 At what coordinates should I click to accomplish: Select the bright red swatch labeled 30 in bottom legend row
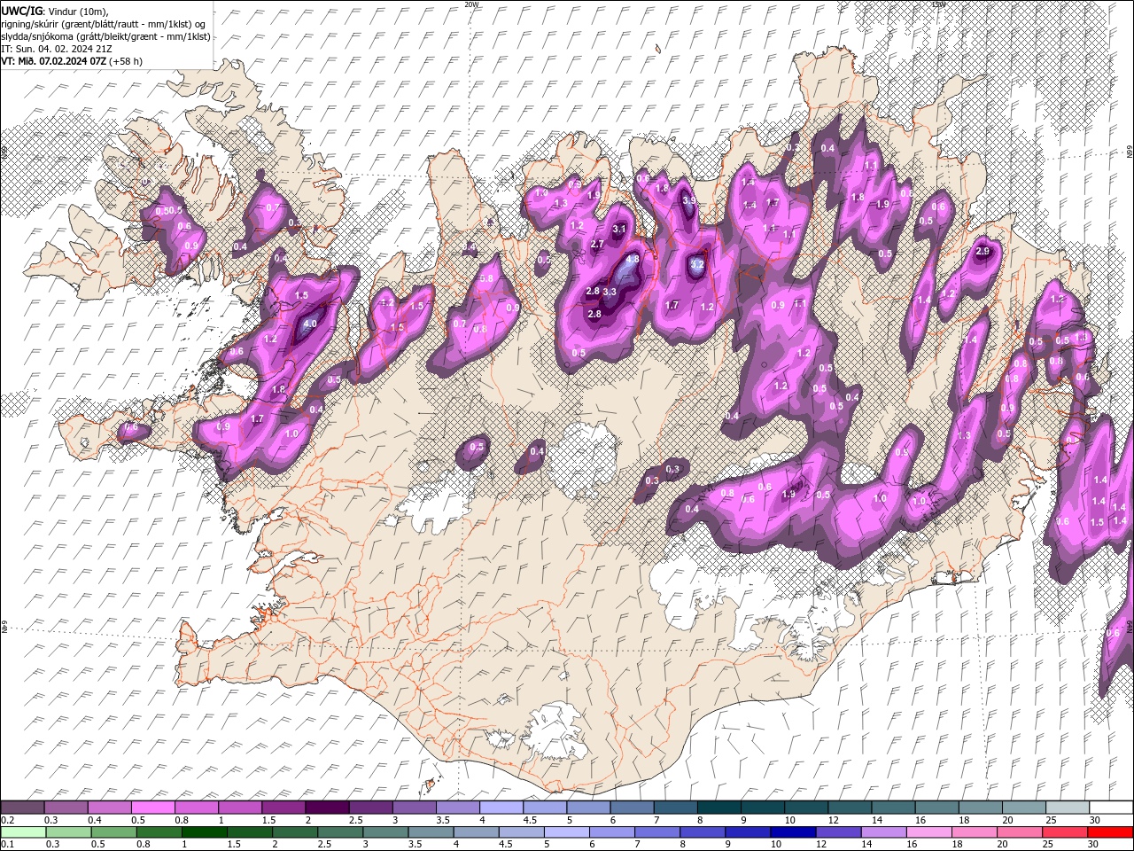coord(1111,832)
